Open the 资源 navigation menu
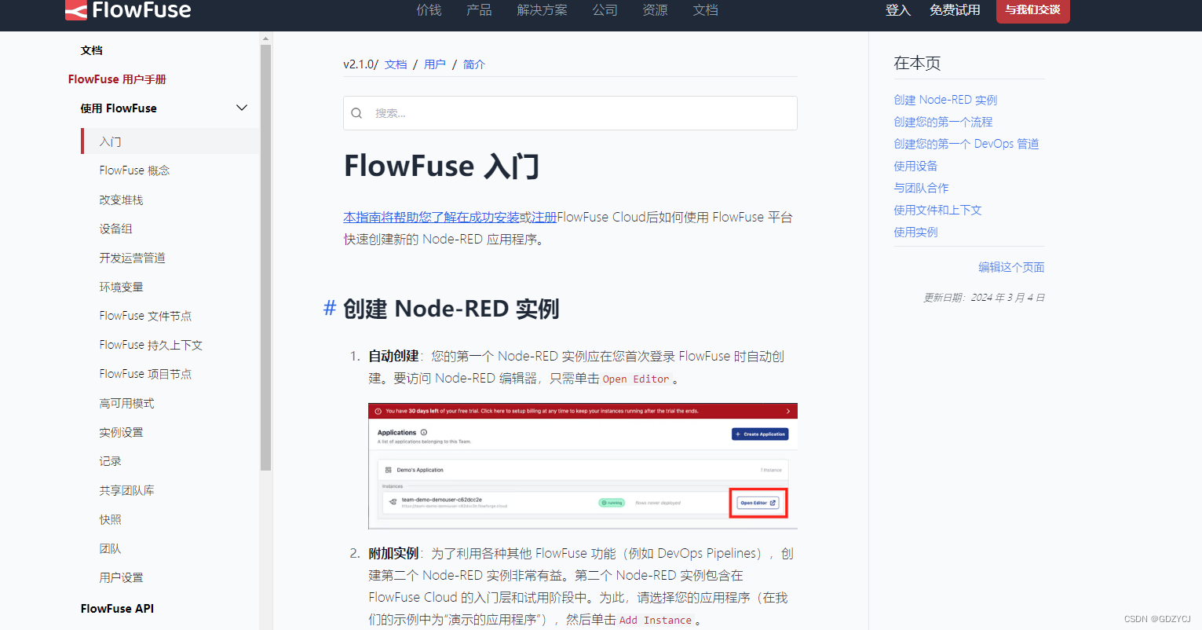The height and width of the screenshot is (630, 1202). [x=654, y=10]
